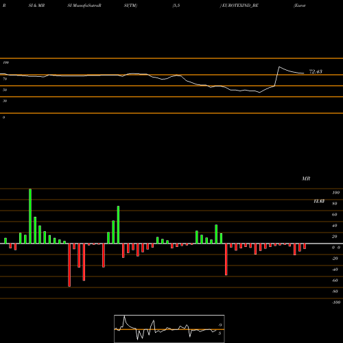Click the RSI value label 72.43
Screen dimensions: 343x343
tap(316, 71)
